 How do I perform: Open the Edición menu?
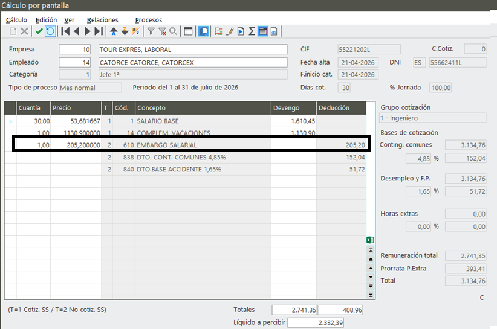tap(47, 20)
